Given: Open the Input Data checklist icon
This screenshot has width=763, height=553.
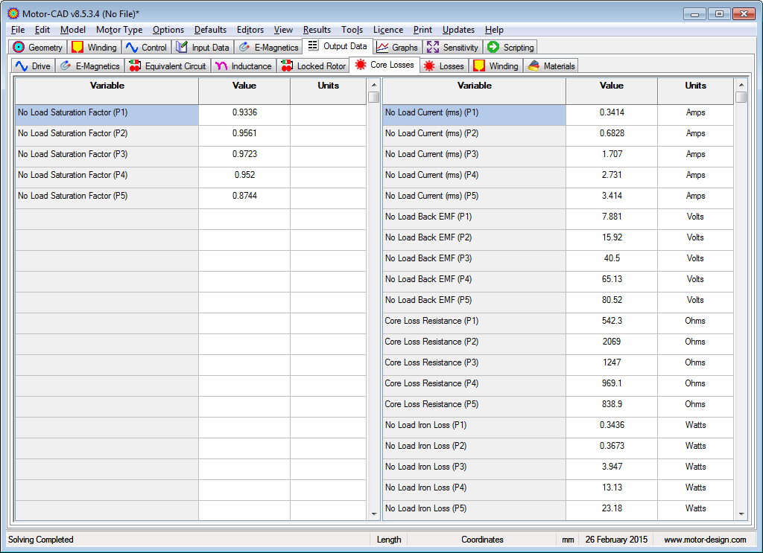Looking at the screenshot, I should pyautogui.click(x=182, y=47).
